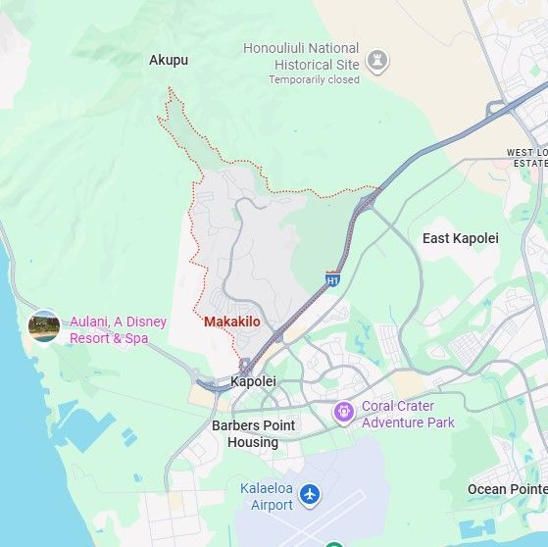Click the Honouliuli National Historical Site pin icon
548x547 pixels.
[x=377, y=61]
